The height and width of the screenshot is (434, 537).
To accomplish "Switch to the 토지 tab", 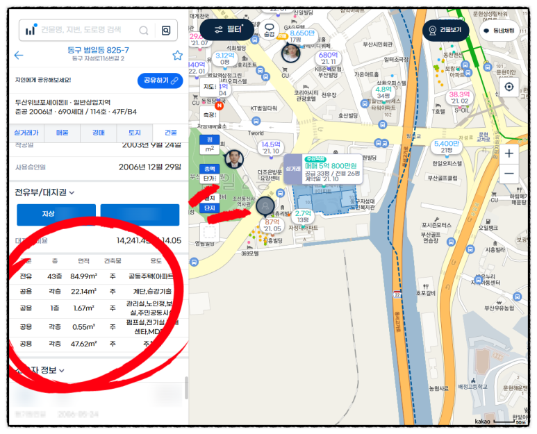I will (135, 133).
